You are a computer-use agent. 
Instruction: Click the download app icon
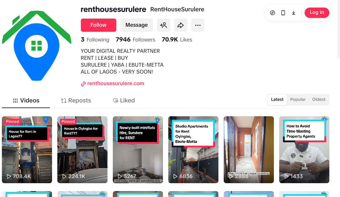[294, 13]
